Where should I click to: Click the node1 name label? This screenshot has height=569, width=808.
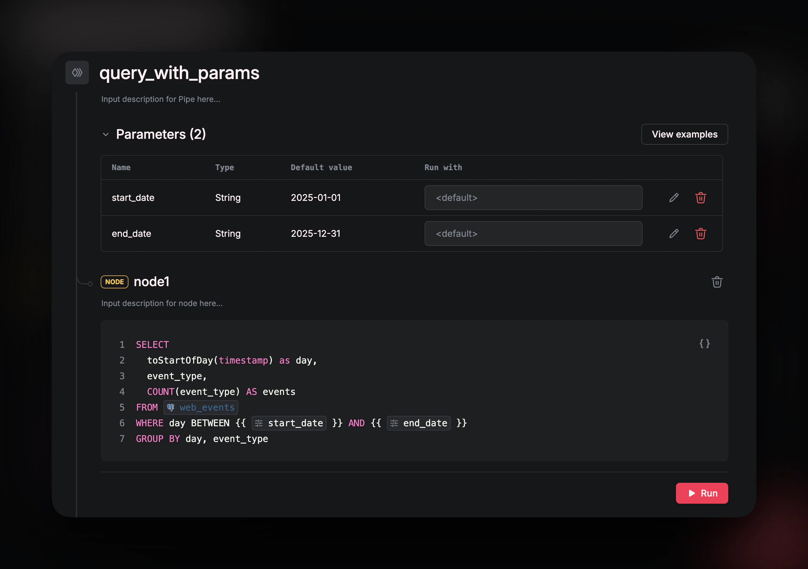(x=152, y=282)
